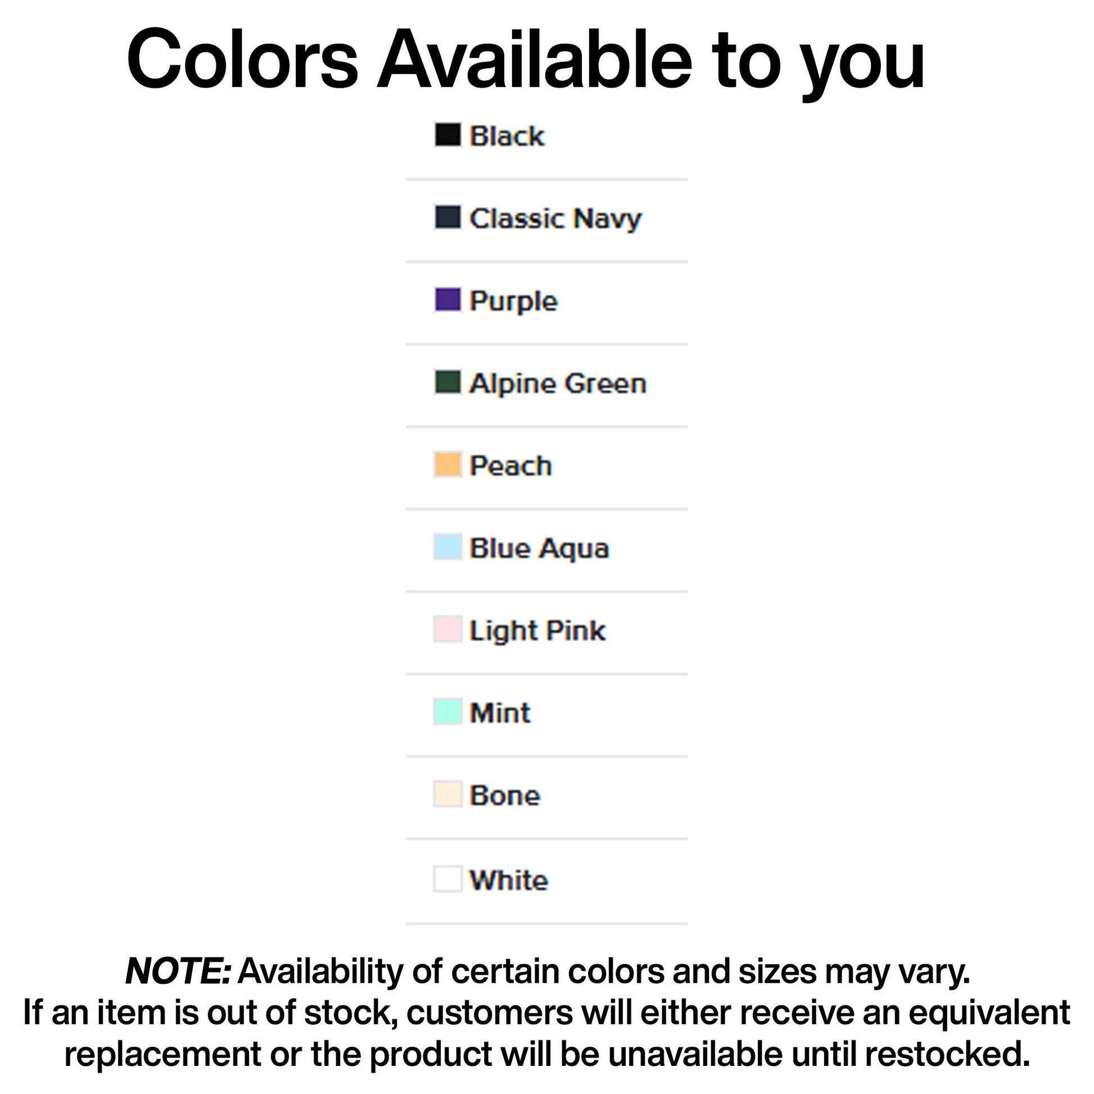
Task: Select the Peach color swatch
Action: tap(447, 465)
